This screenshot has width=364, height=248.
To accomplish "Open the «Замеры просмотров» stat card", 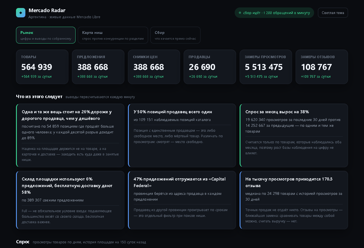I will [x=266, y=67].
